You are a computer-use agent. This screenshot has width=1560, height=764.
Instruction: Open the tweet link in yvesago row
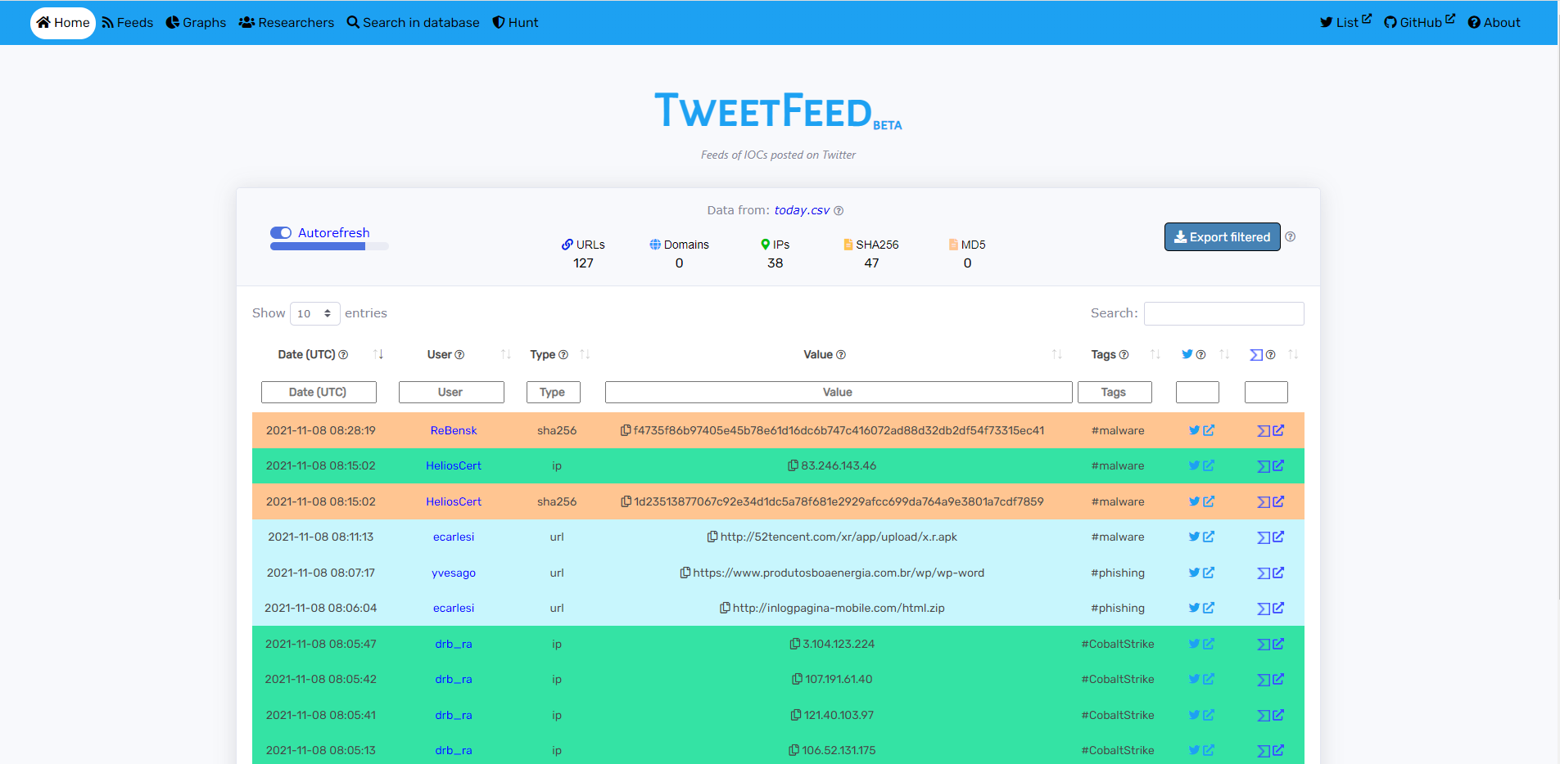(1201, 573)
